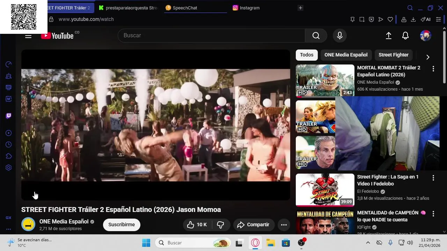This screenshot has width=447, height=251.
Task: Open GX Control in Opera sidebar
Action: 9,64
